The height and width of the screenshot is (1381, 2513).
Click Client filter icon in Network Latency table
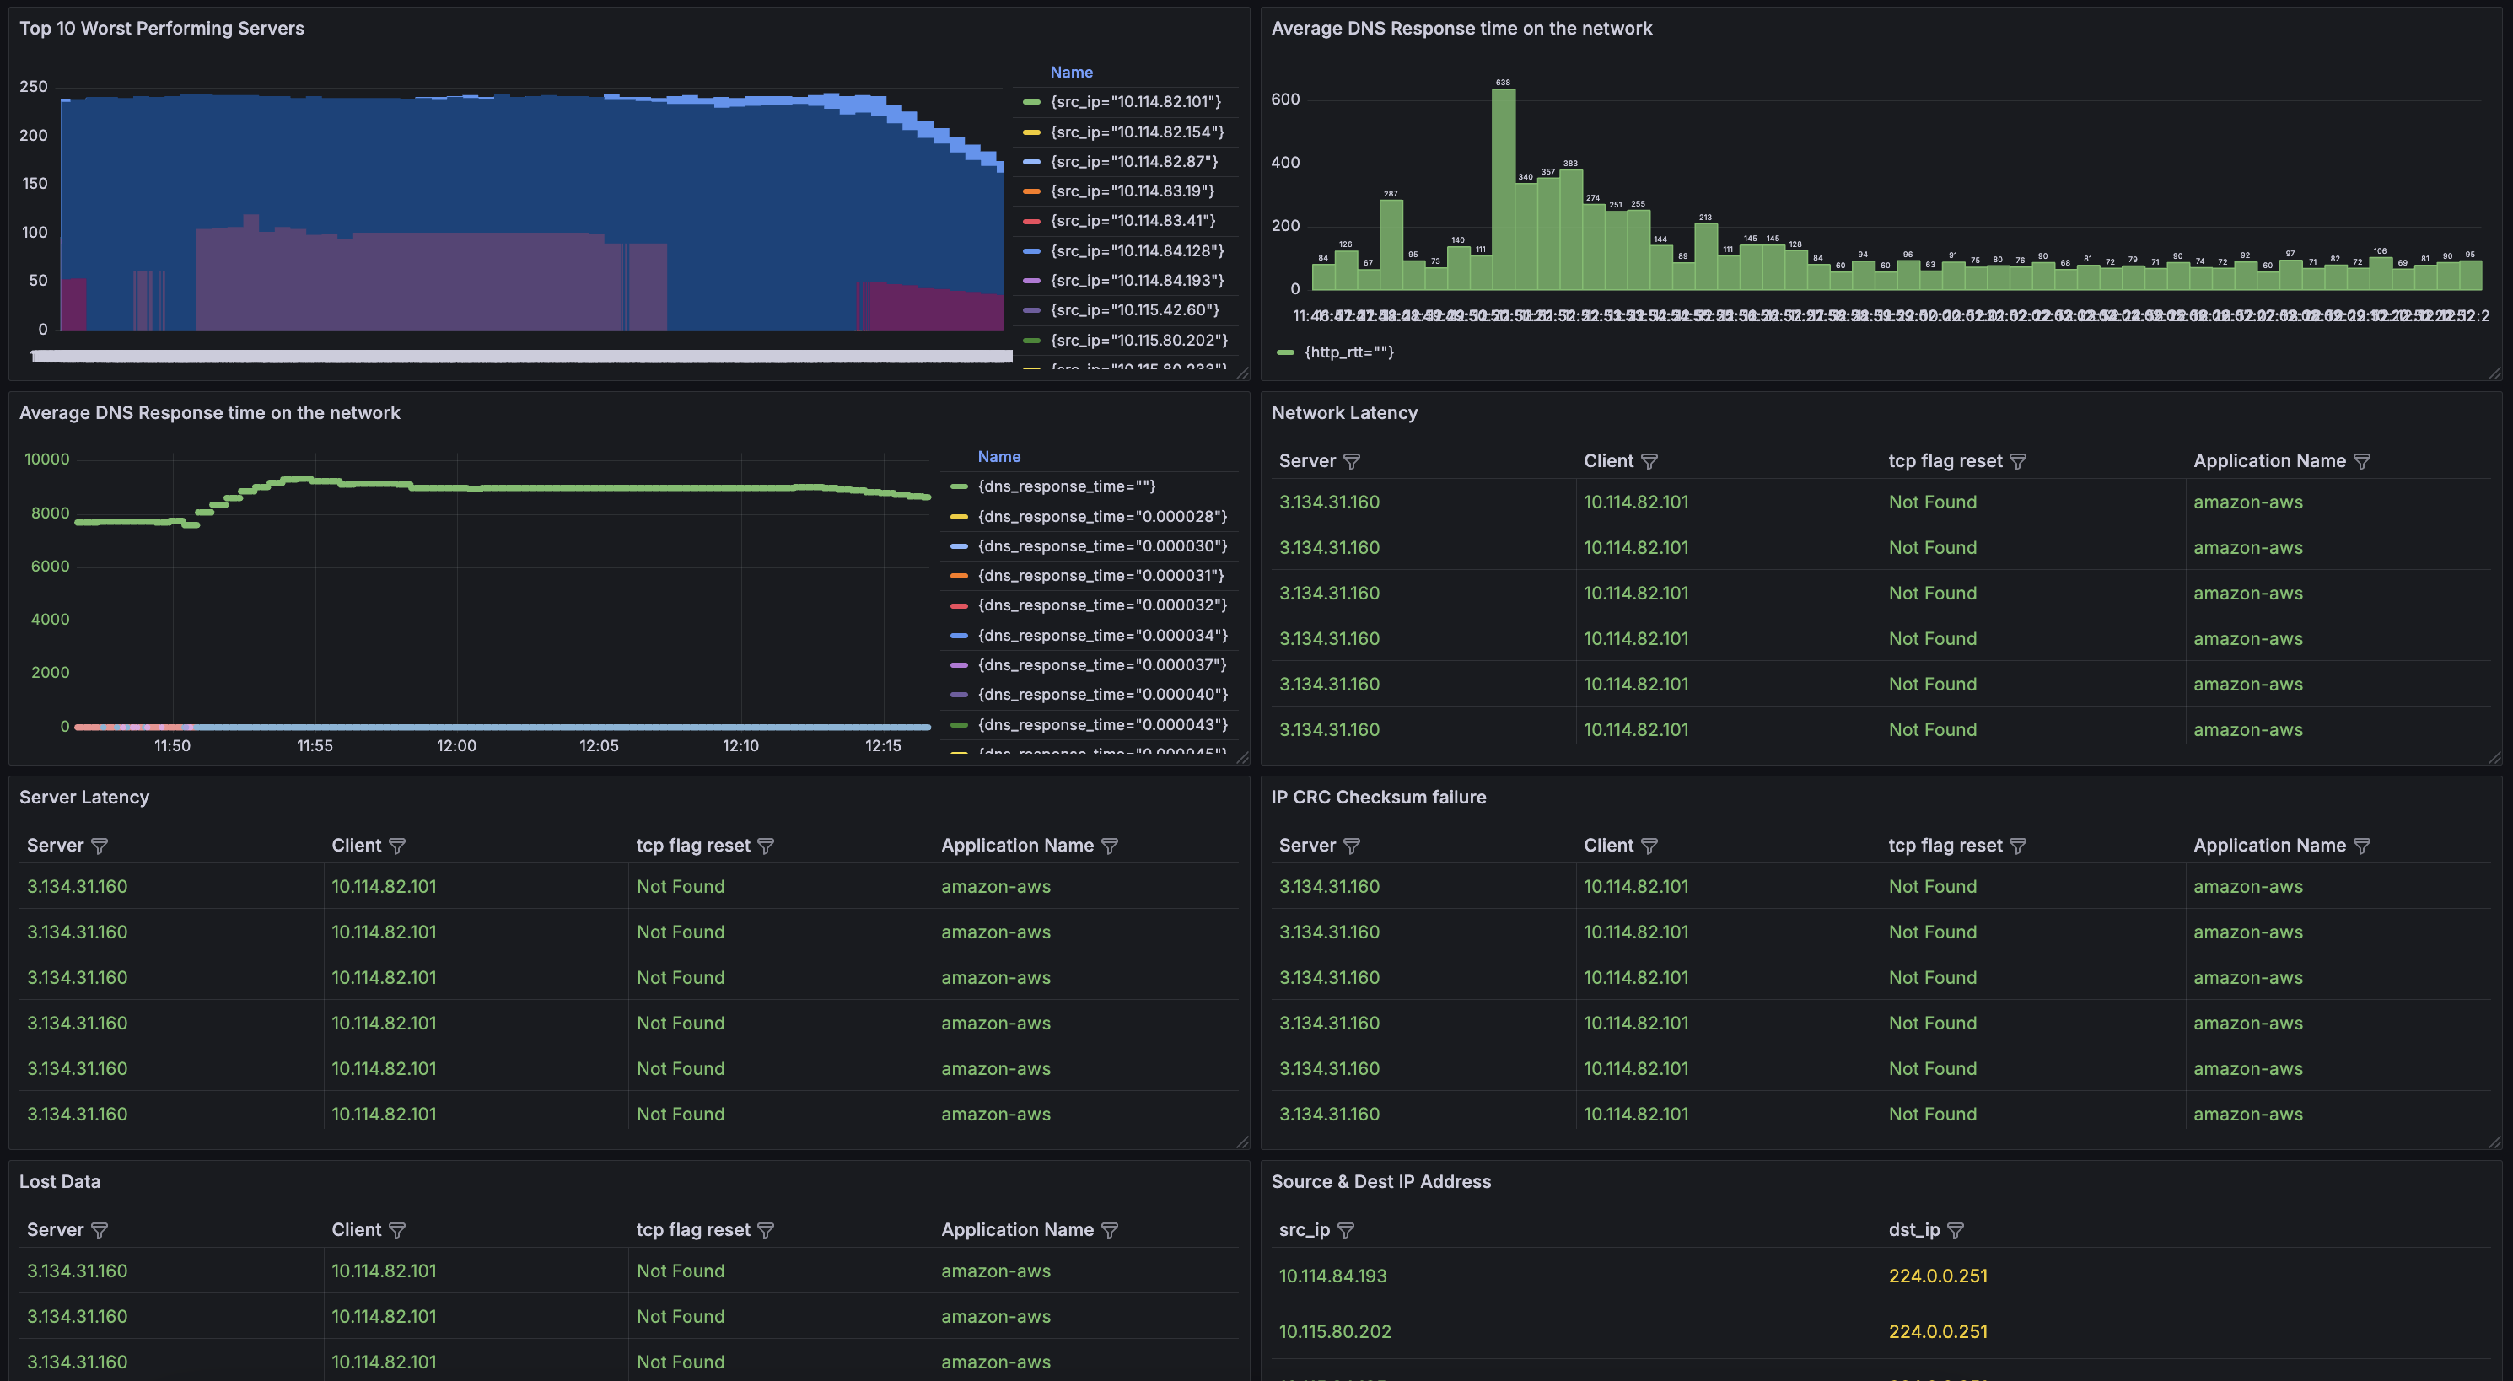(1649, 461)
